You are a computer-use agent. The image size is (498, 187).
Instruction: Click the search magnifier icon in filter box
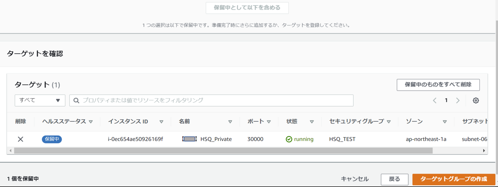tap(76, 101)
